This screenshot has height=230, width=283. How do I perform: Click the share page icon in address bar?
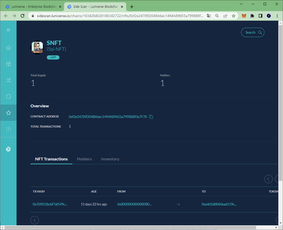click(x=225, y=16)
